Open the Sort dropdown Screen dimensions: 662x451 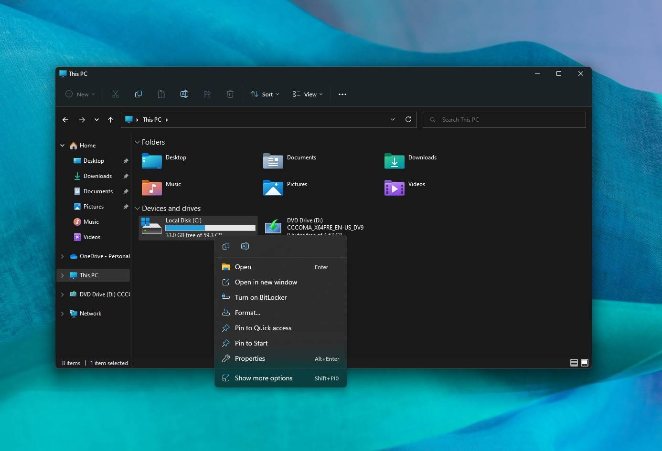click(x=264, y=94)
